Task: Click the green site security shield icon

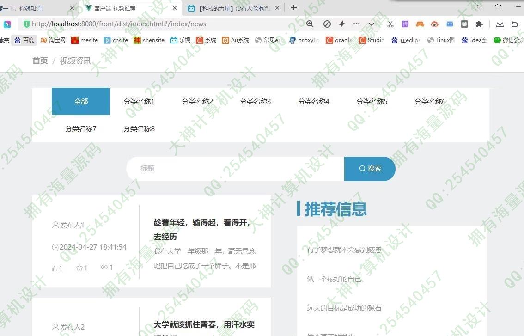Action: (x=26, y=24)
